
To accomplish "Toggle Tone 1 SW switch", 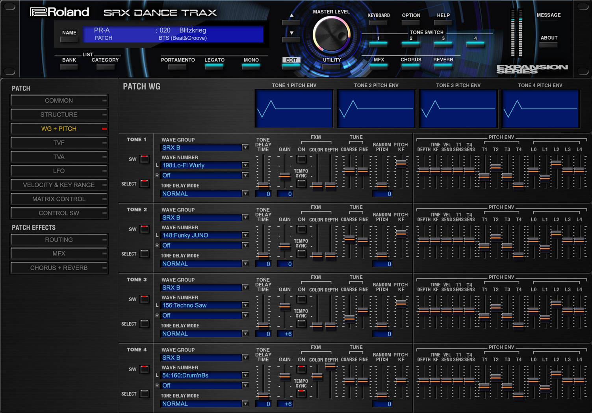I will 145,159.
